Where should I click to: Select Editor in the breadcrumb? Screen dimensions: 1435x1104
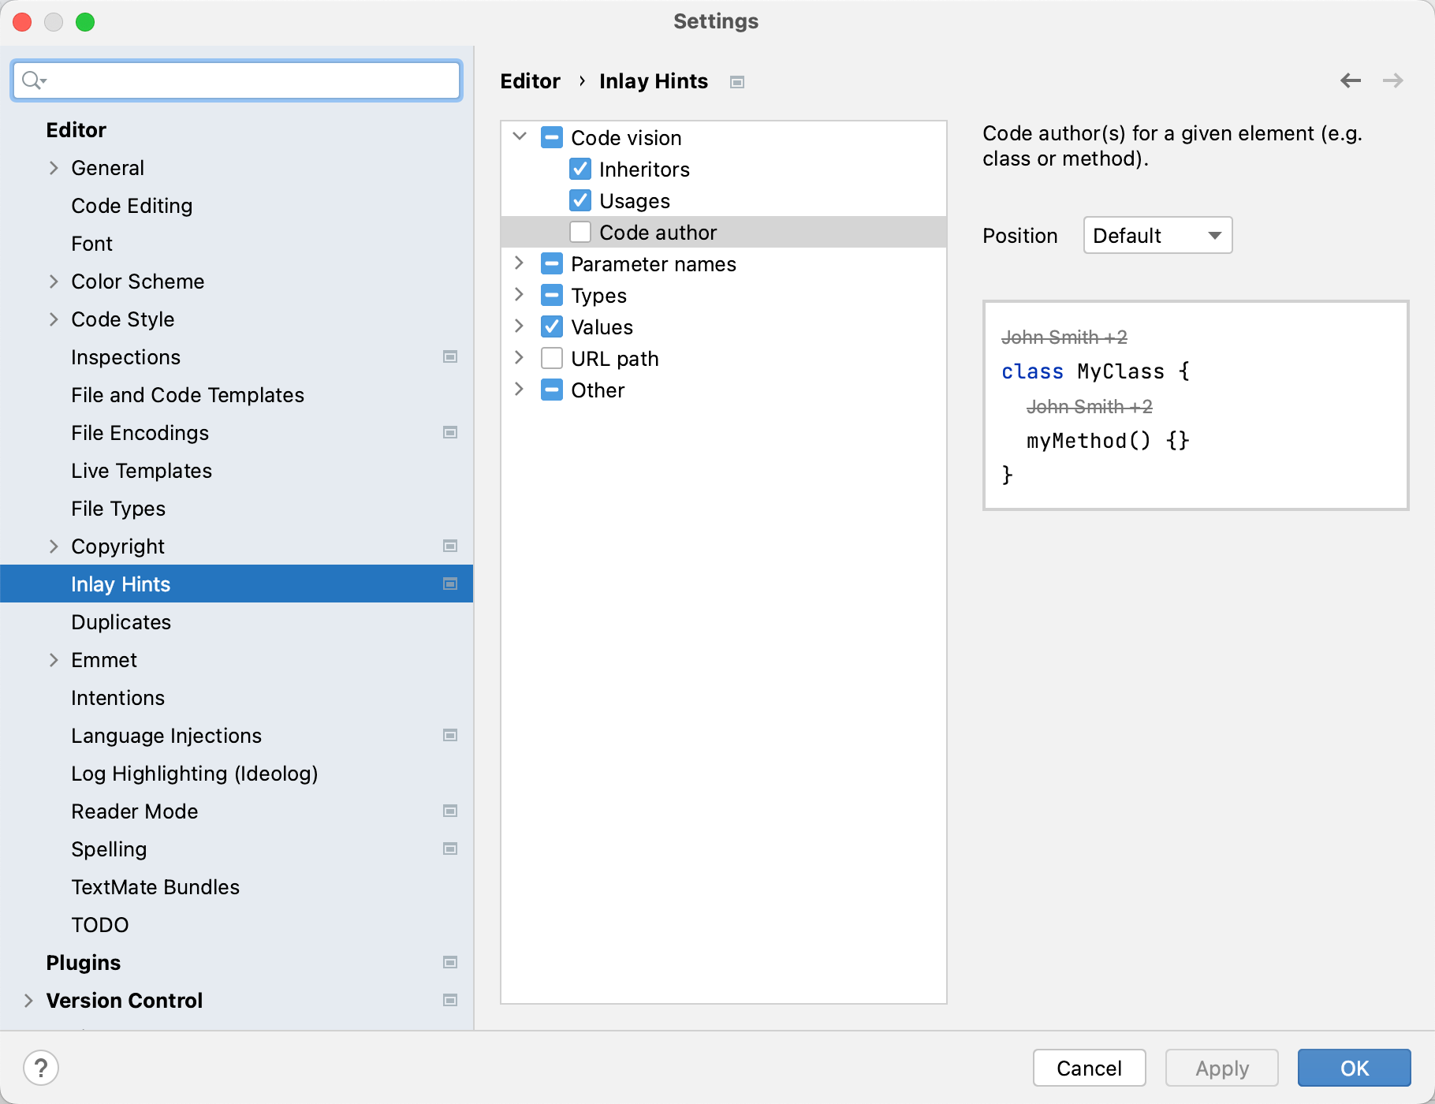(x=530, y=80)
